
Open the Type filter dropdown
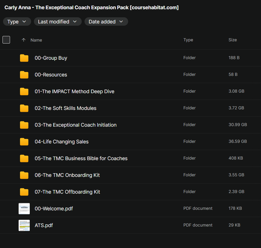pos(17,21)
